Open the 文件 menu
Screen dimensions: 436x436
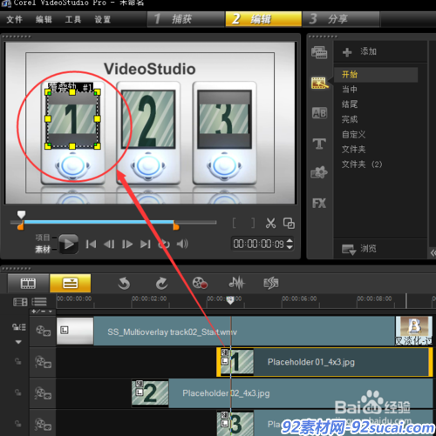pos(14,19)
